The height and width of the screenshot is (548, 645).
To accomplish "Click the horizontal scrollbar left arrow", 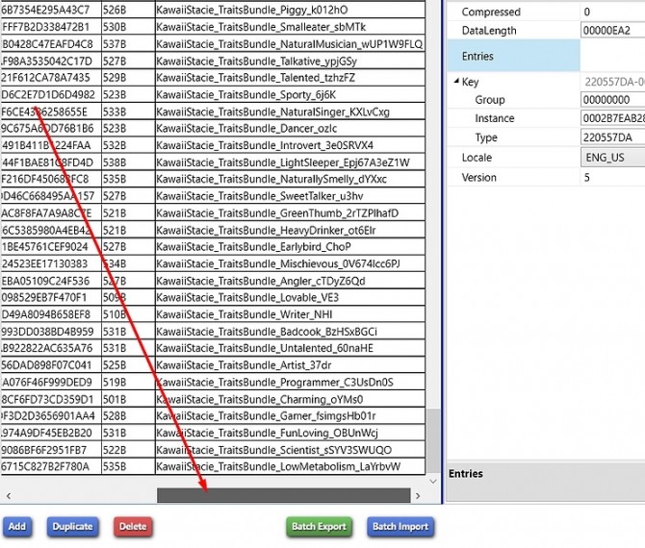I will [x=9, y=495].
